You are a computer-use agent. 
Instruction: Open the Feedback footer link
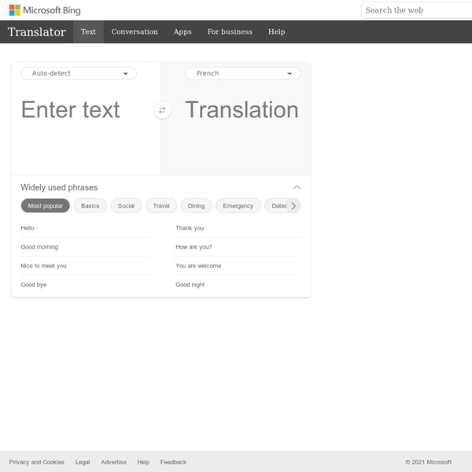[x=173, y=462]
